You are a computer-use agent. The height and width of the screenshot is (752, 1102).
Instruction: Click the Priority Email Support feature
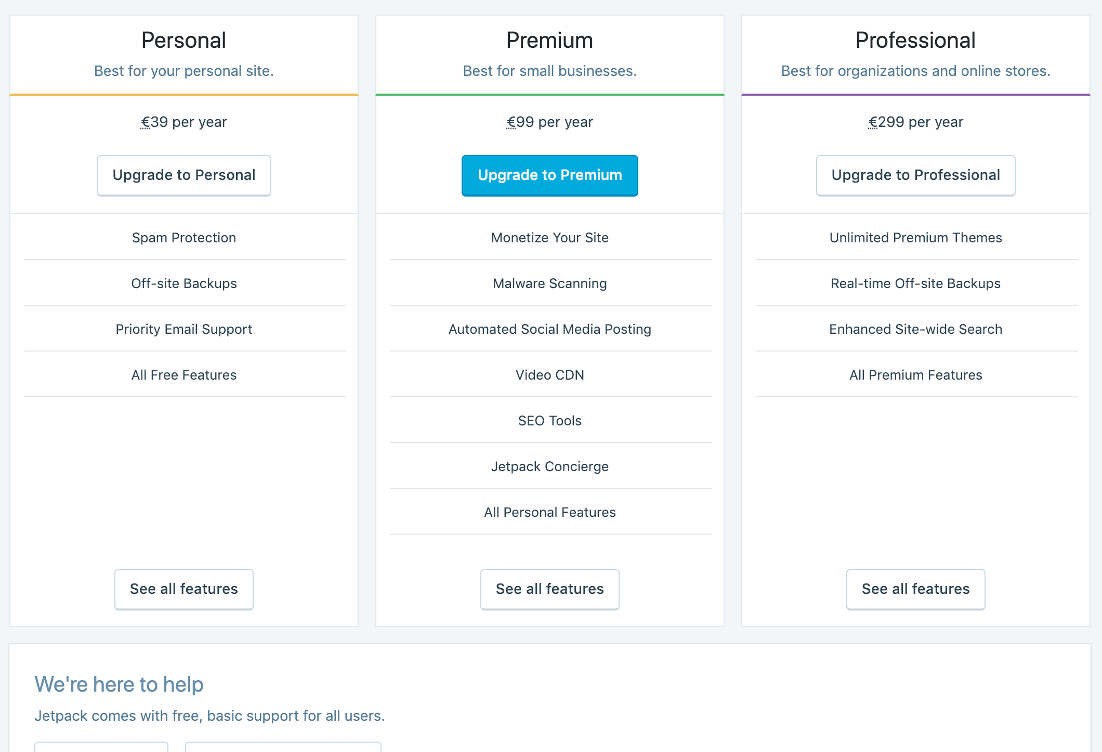pos(184,329)
